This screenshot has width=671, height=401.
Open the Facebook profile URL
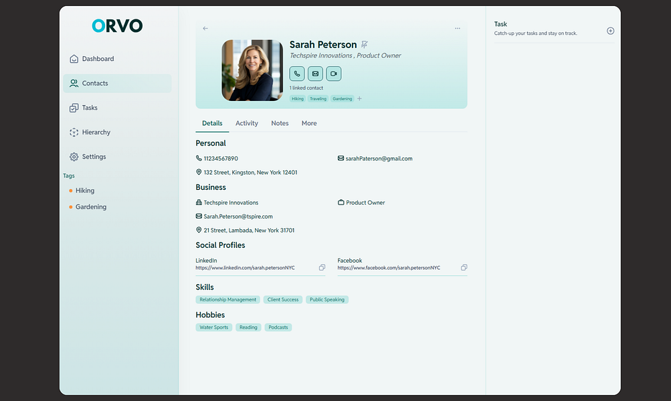(x=389, y=267)
